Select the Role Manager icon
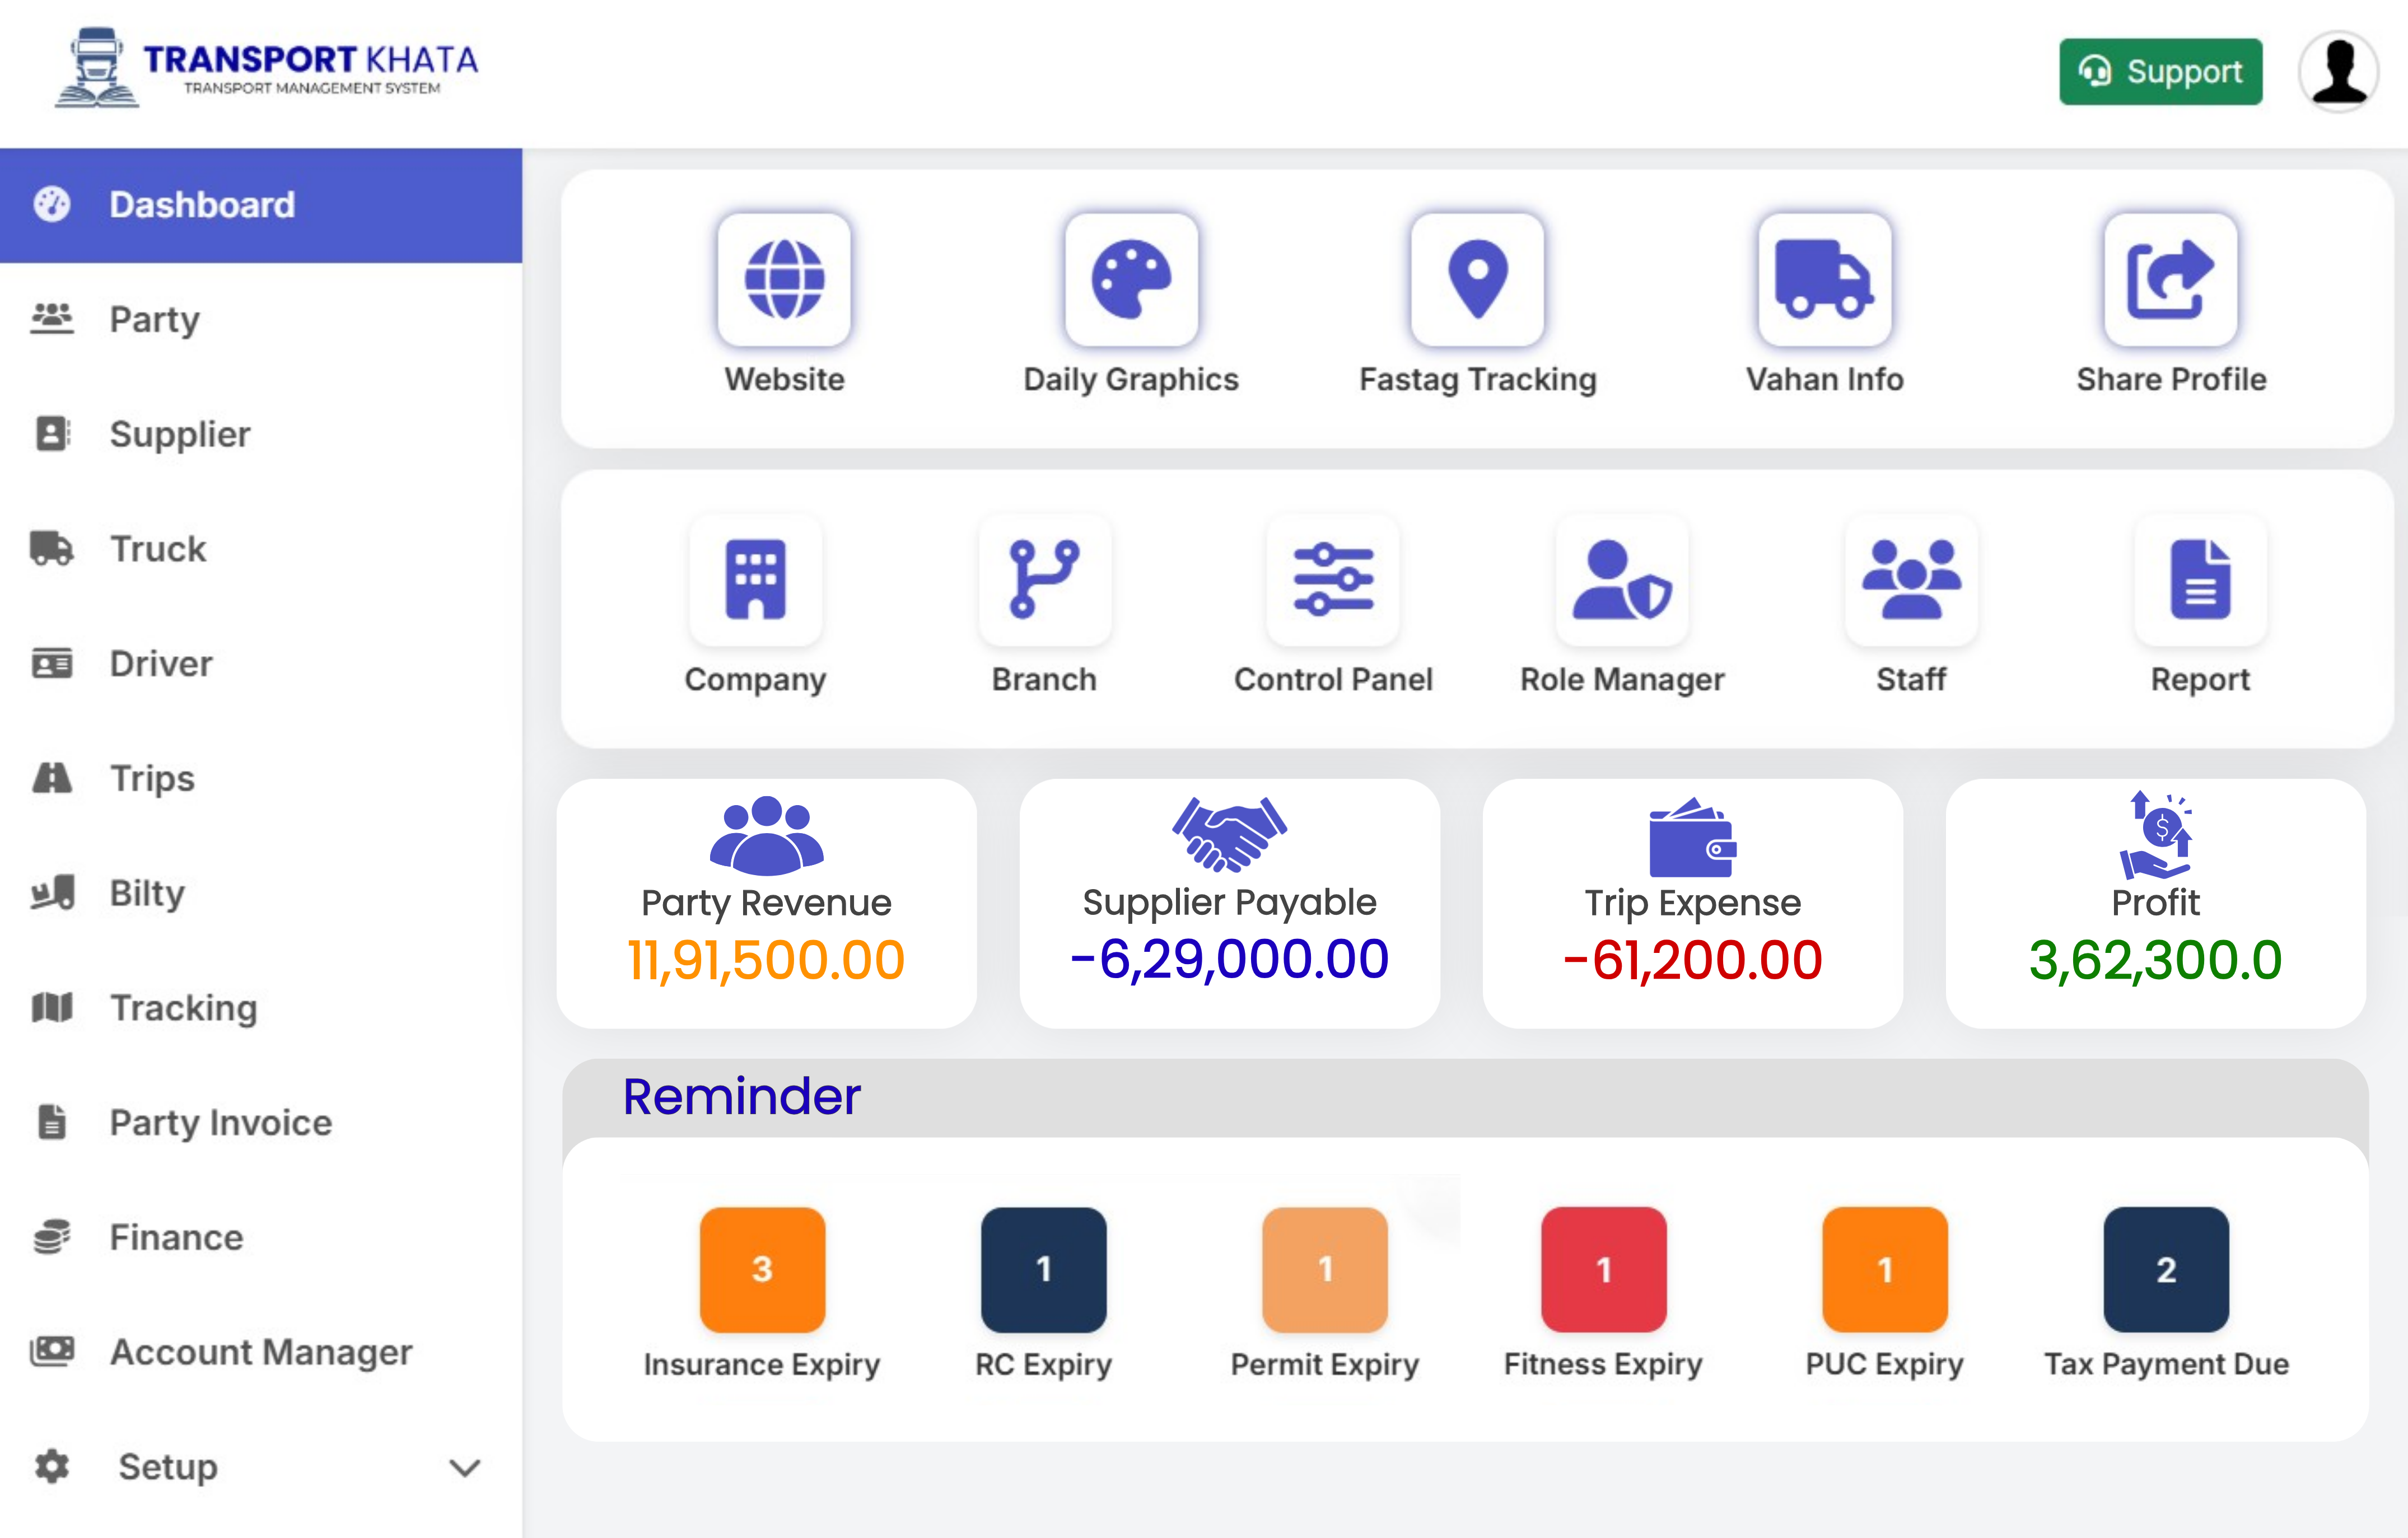Screen dimensions: 2408x1538 pyautogui.click(x=1620, y=580)
